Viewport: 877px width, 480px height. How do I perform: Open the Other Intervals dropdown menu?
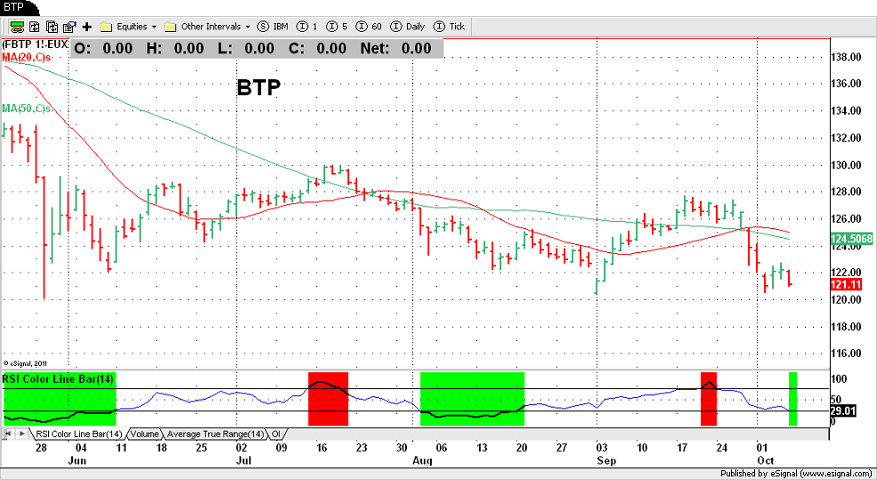point(248,27)
